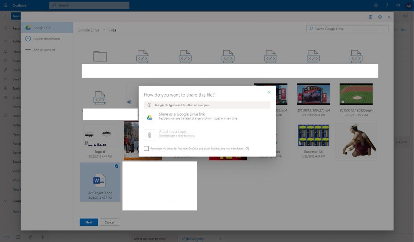Select the 20150813_120835.mp4 video thumbnail
Viewport: 414px width, 242px height.
pyautogui.click(x=356, y=94)
